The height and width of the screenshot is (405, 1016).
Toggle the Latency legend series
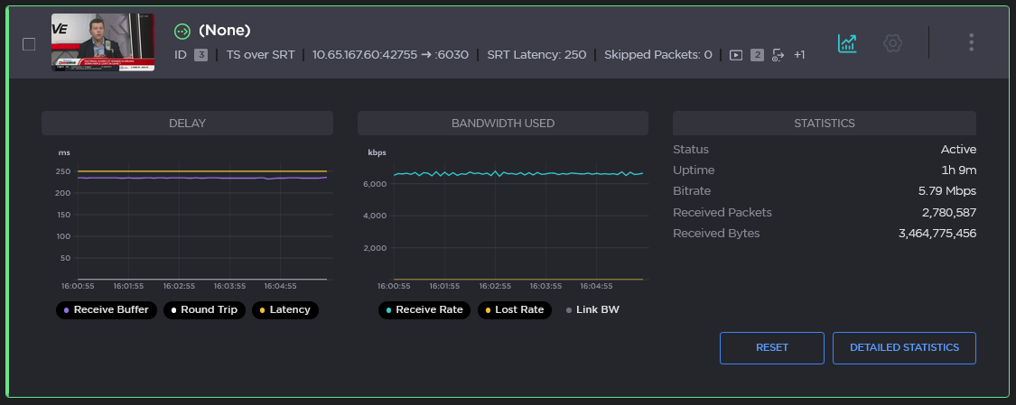284,309
